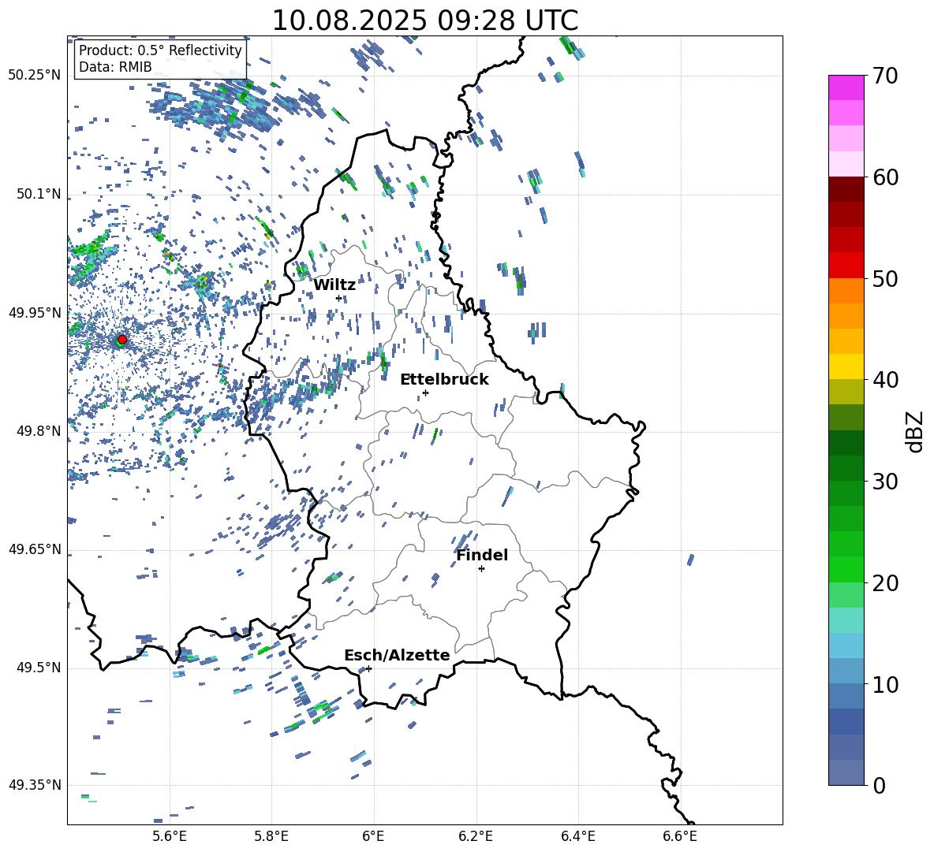934x852 pixels.
Task: Click the 70 tick on the colorbar
Action: [885, 76]
